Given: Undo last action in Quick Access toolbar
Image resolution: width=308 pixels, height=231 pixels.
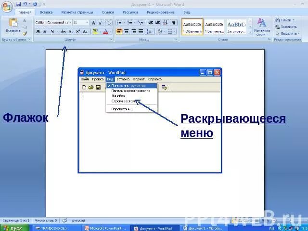Looking at the screenshot, I should click(x=25, y=4).
